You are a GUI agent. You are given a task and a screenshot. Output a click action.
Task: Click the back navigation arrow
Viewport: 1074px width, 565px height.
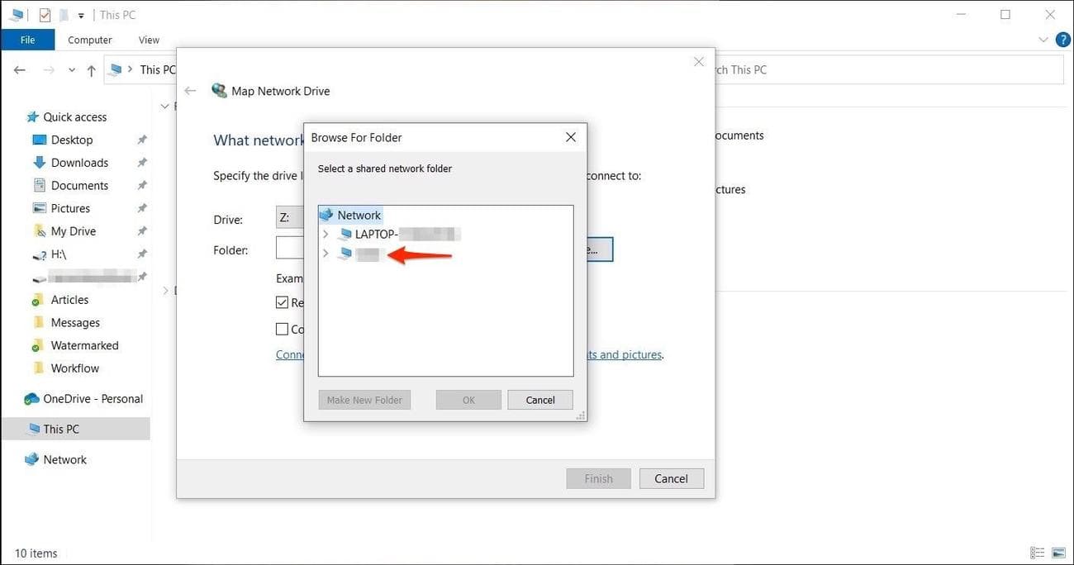(20, 69)
